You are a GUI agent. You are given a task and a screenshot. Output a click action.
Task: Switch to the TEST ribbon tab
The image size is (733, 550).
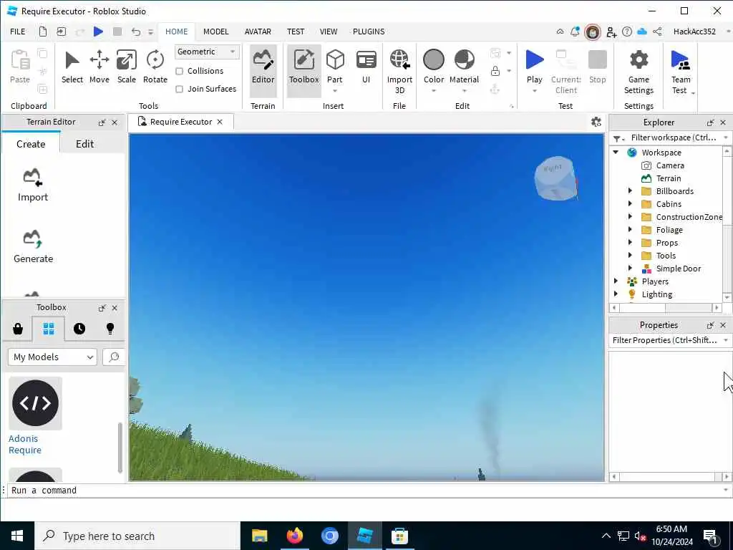pos(296,32)
